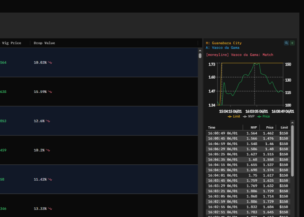Screen dimensions: 304x217
Task: Click the green plus icon beside zoom
Action: point(292,43)
